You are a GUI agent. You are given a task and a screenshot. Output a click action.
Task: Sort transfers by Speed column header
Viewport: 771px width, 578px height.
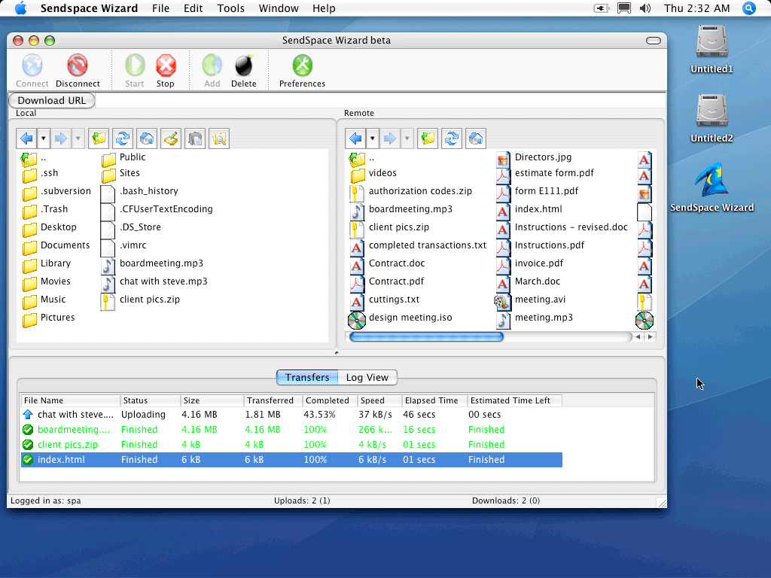(x=379, y=400)
